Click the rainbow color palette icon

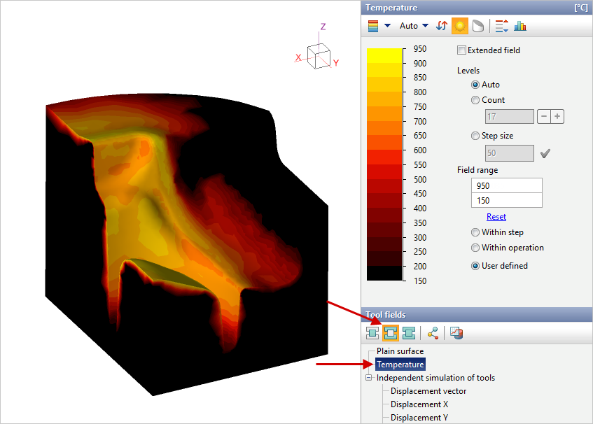click(373, 26)
